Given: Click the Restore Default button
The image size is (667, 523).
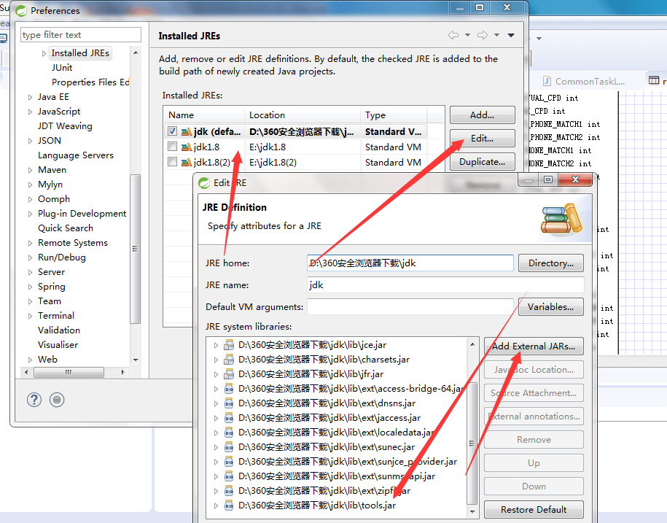Looking at the screenshot, I should click(534, 509).
